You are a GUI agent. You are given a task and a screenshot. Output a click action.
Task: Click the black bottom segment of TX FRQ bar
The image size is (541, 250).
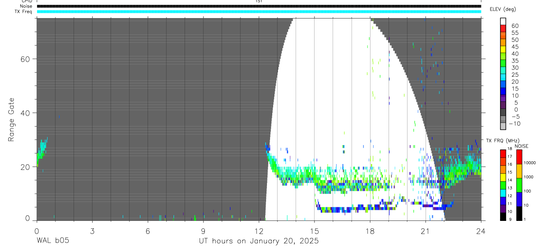tap(503, 216)
